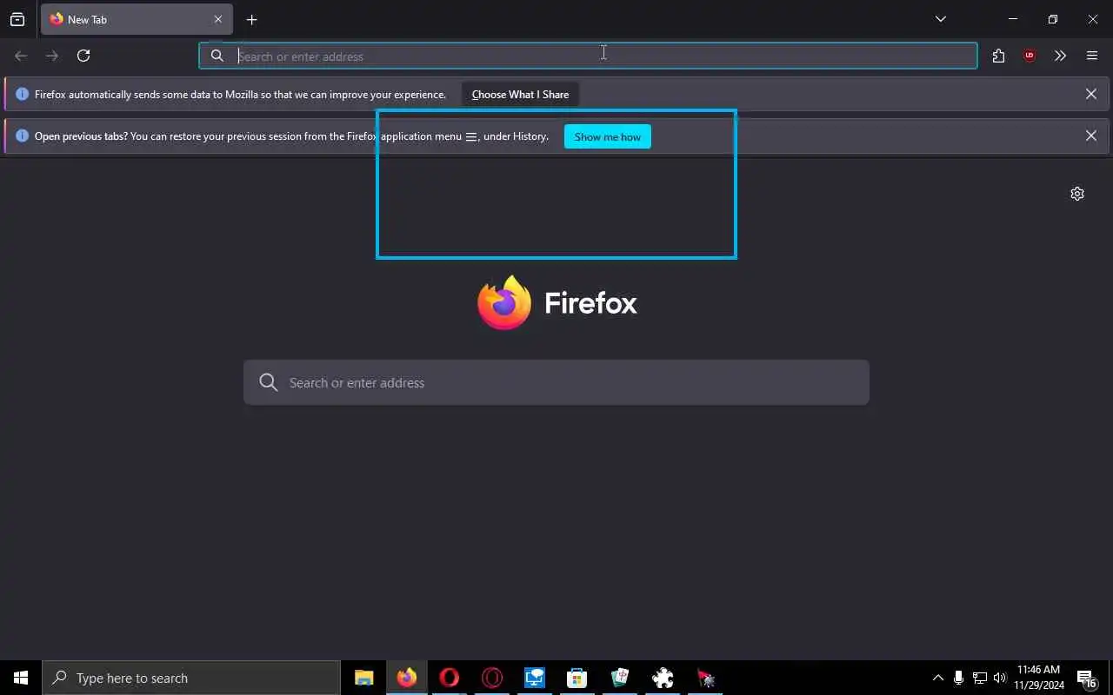
Task: Close the New Tab tab
Action: 218,19
